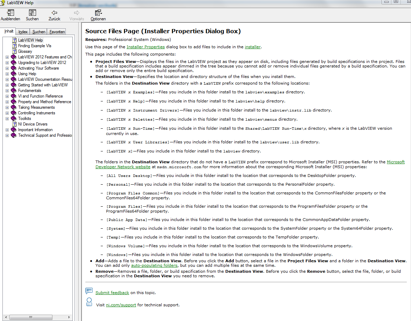
Task: Open the auto-populating folders link
Action: click(154, 265)
